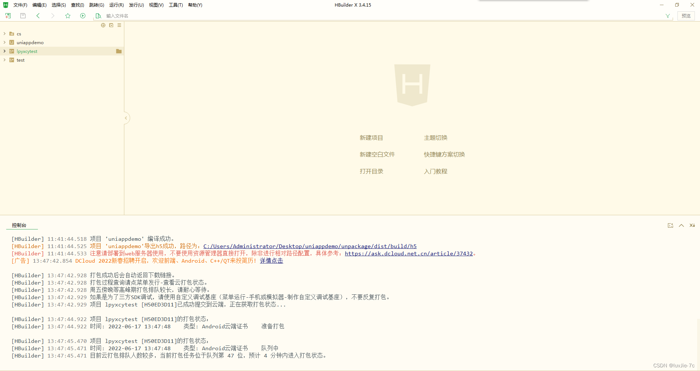Collapse the sidebar with the left arrow handle

[x=127, y=118]
